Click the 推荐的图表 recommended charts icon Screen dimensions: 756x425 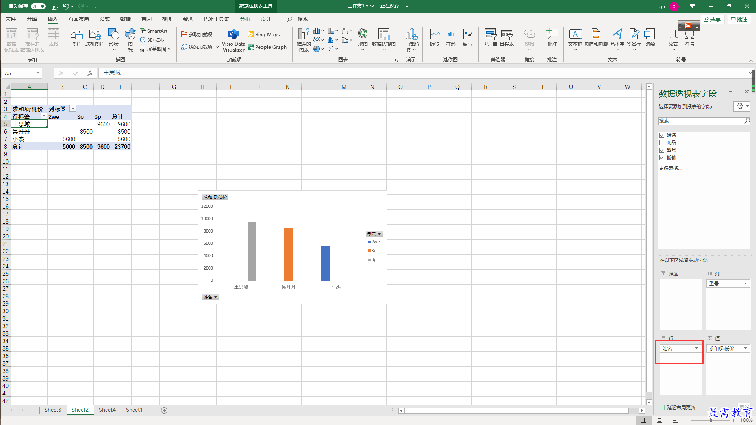tap(304, 40)
